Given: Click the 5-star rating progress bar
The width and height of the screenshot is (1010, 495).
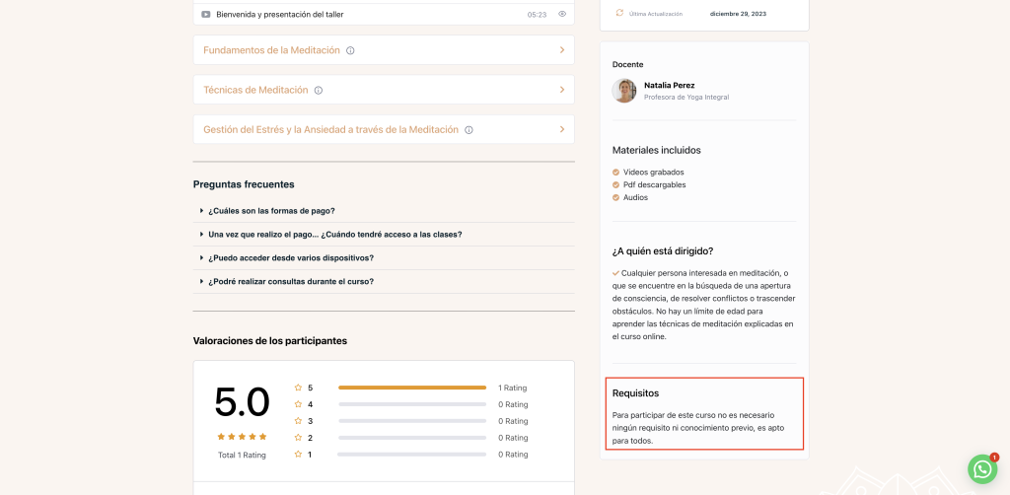Looking at the screenshot, I should pyautogui.click(x=412, y=388).
